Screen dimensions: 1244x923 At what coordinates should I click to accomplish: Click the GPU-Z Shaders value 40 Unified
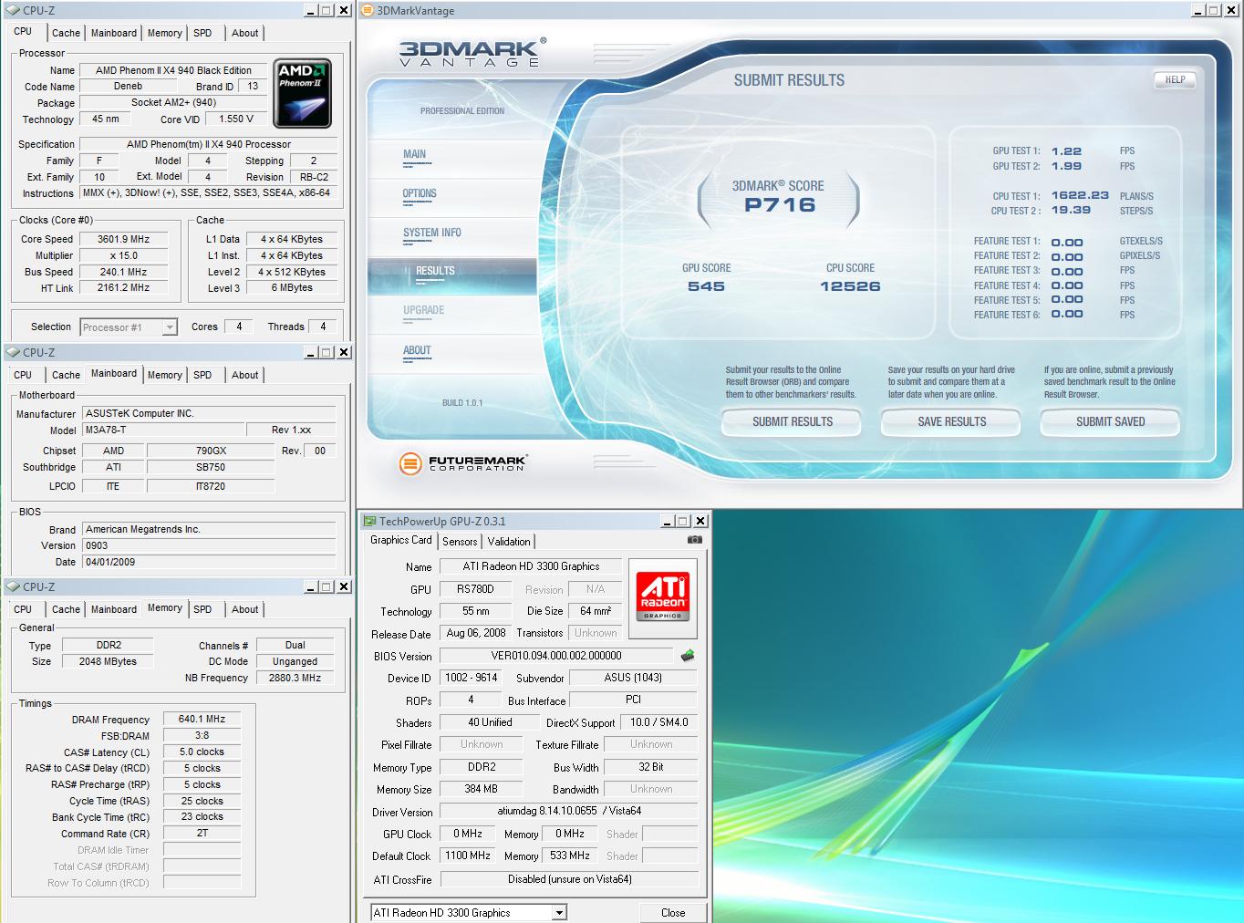(491, 722)
